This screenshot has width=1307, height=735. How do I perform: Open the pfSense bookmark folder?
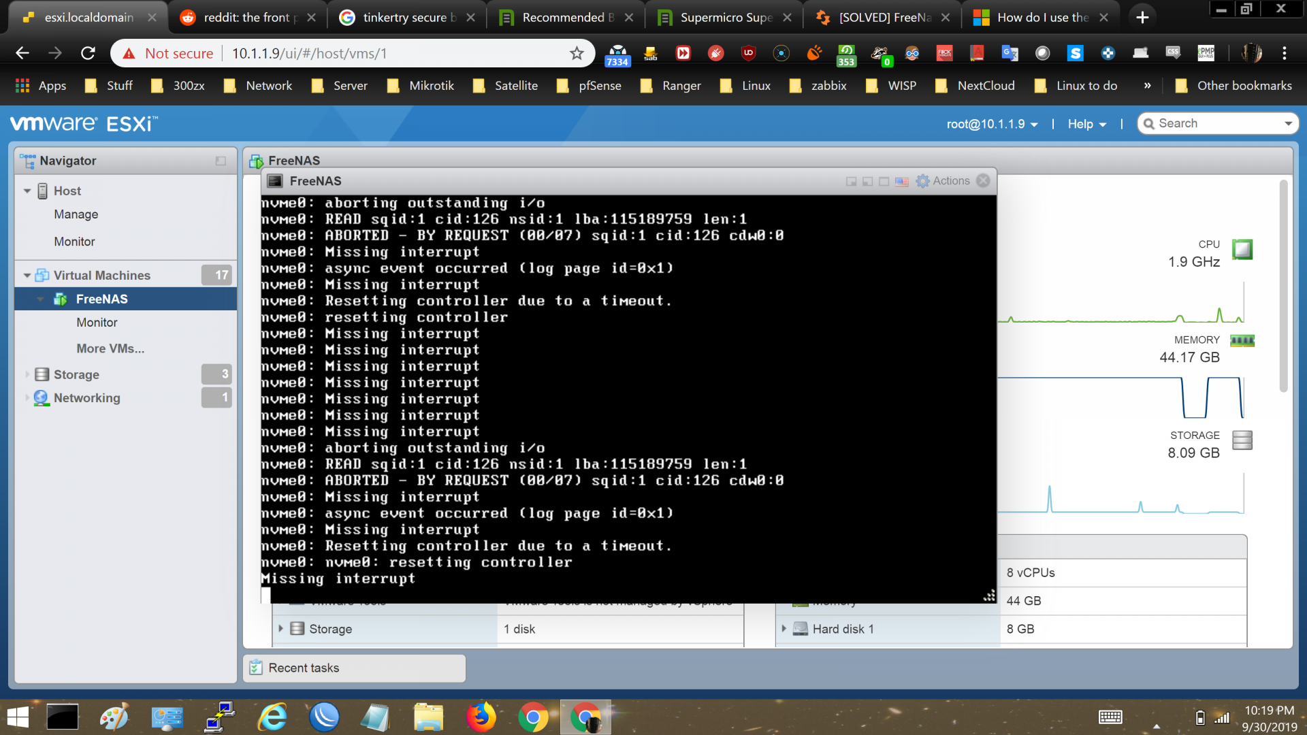coord(589,86)
